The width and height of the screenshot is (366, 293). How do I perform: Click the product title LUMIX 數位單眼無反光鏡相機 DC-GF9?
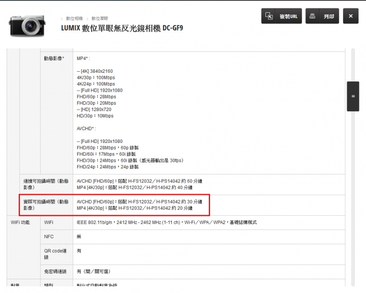122,28
